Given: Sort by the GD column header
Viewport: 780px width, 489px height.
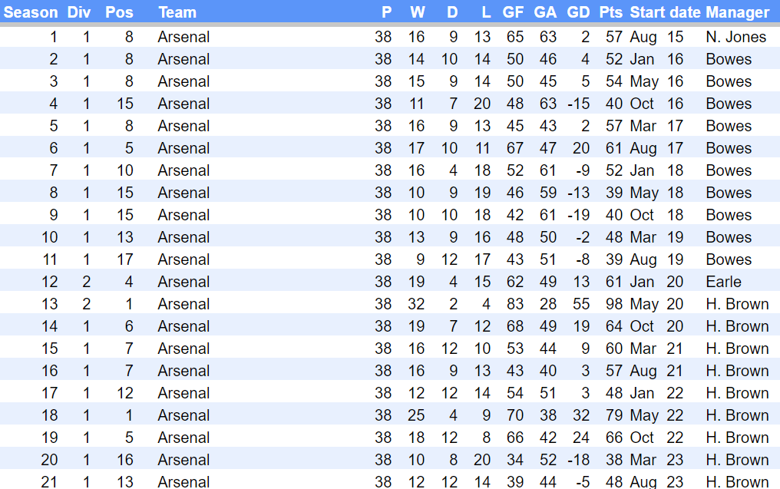Looking at the screenshot, I should 578,12.
